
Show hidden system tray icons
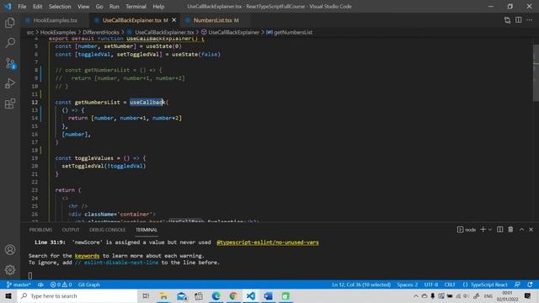(415, 295)
